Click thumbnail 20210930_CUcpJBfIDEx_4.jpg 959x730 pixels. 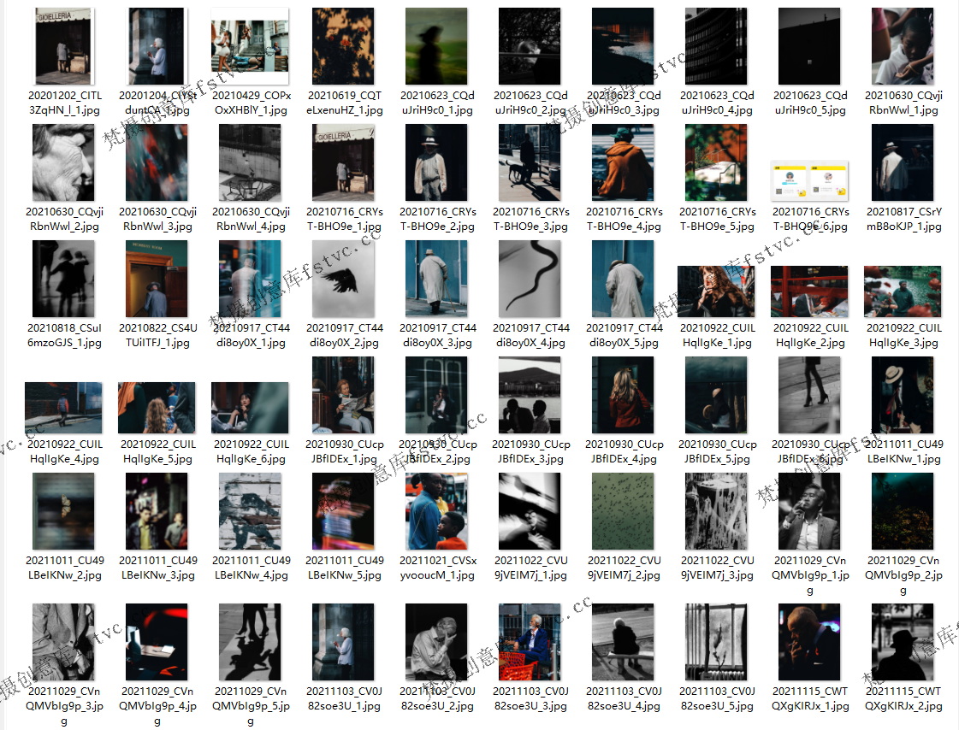(623, 395)
